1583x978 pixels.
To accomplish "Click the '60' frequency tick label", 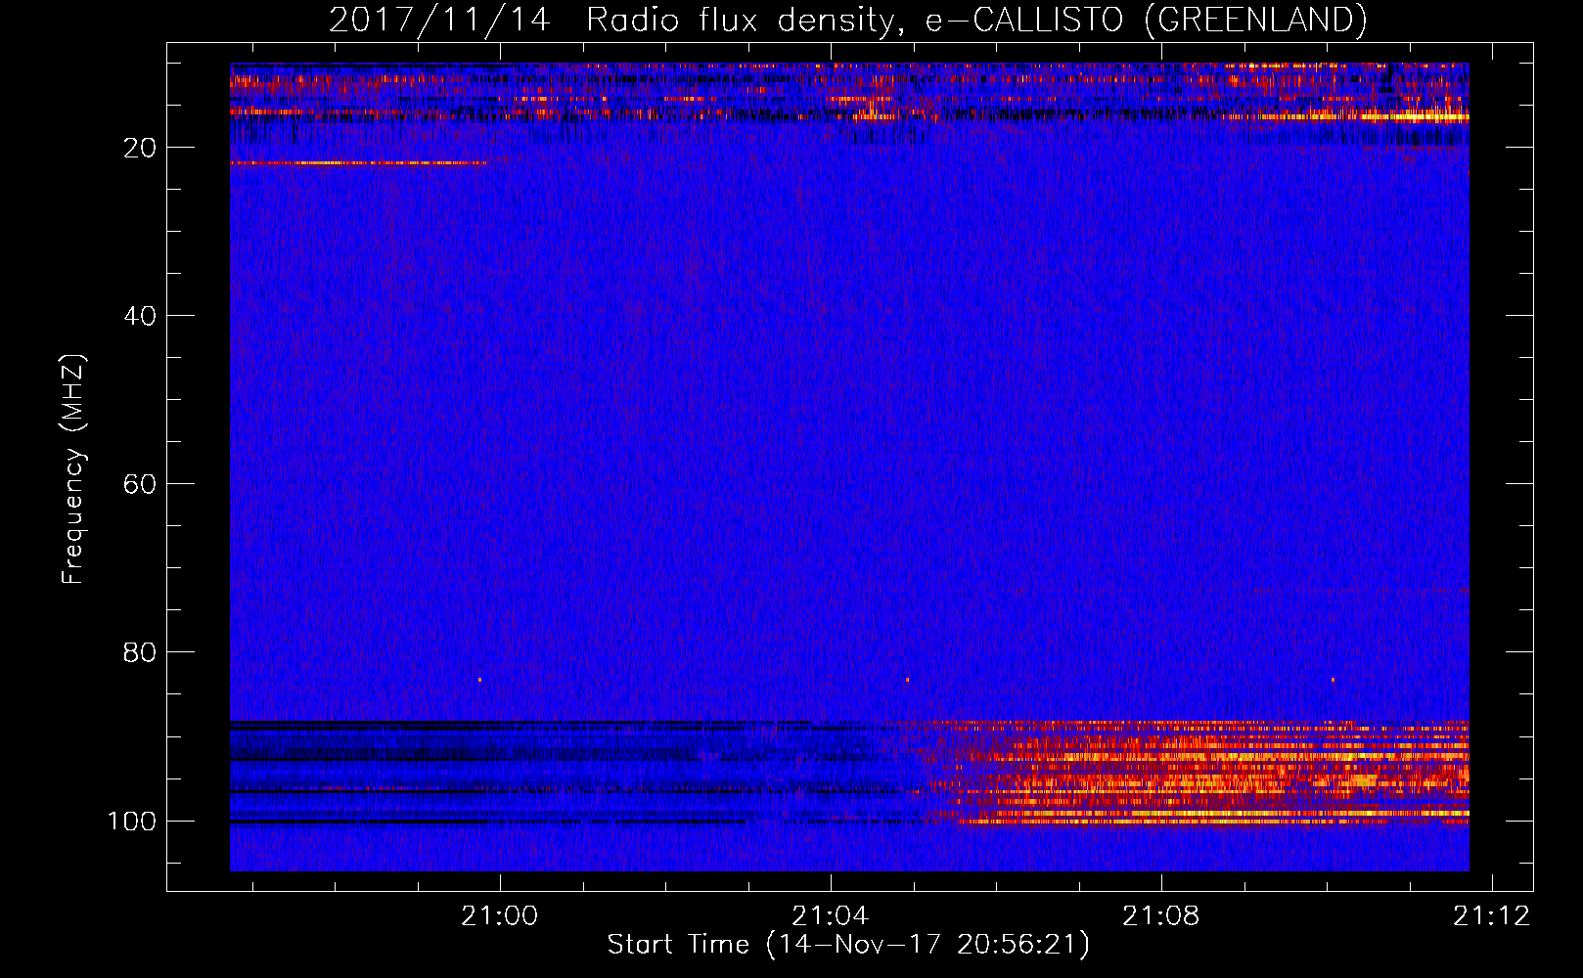I will [x=139, y=484].
